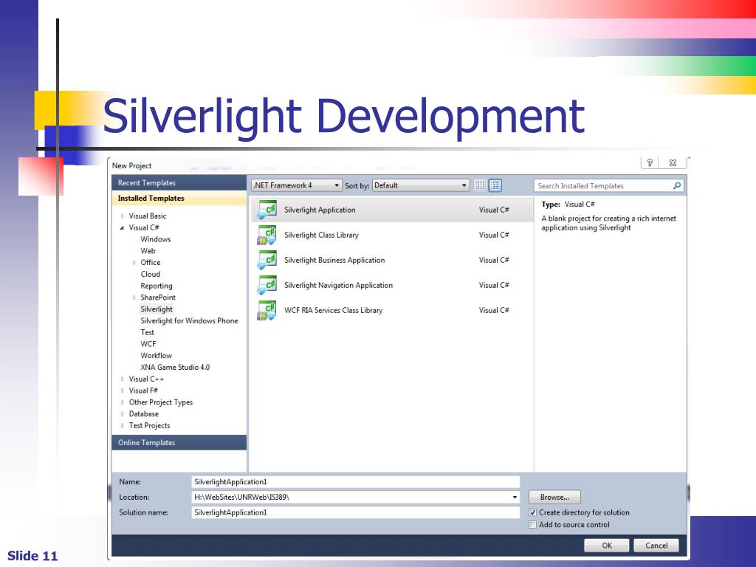Select Workflow in the templates tree
This screenshot has height=567, width=756.
click(x=156, y=355)
